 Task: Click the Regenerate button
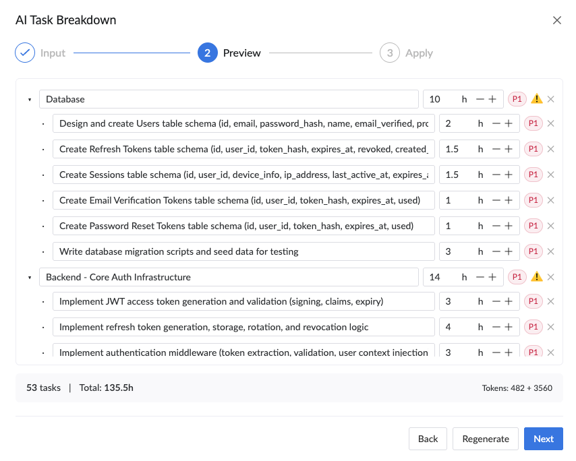pos(485,439)
